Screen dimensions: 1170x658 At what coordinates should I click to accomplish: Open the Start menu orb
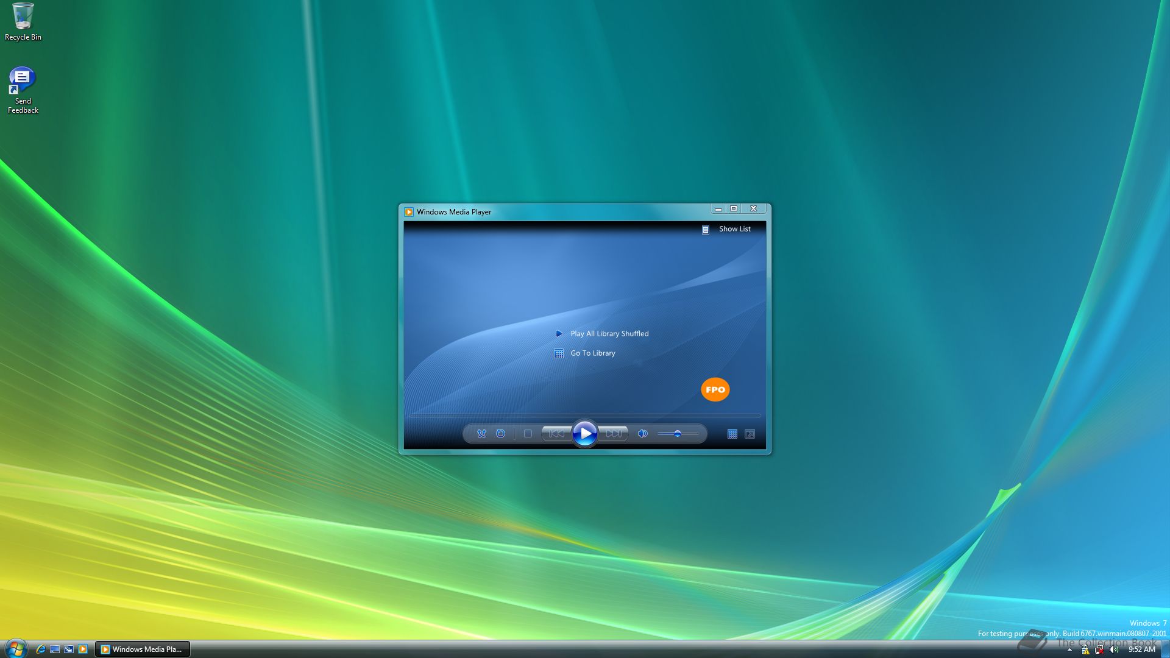[x=15, y=649]
